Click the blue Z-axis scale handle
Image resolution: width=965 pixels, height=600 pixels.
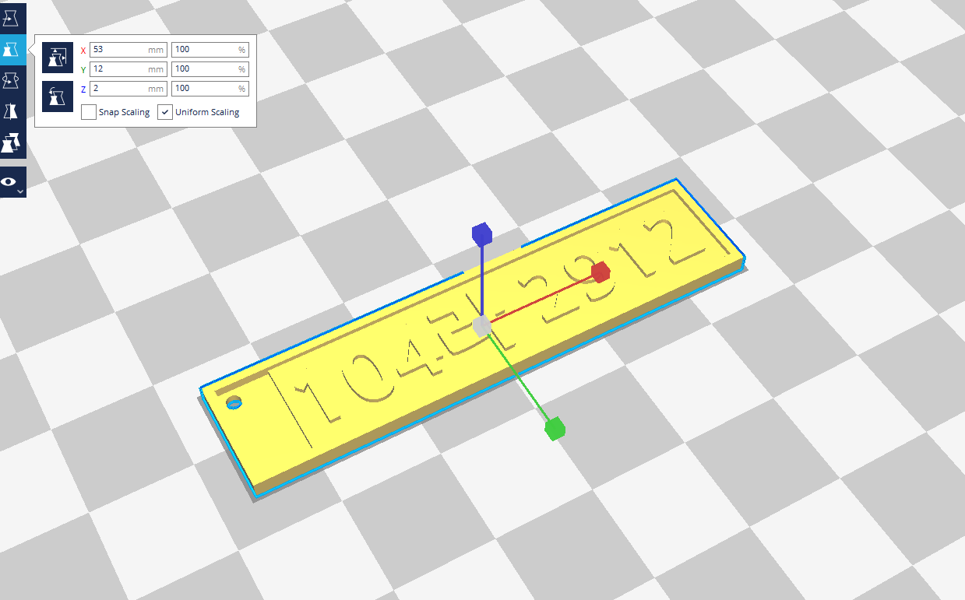click(x=482, y=233)
